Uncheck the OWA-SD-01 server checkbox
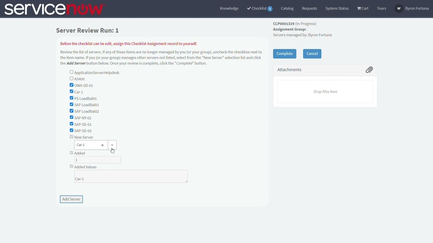The image size is (433, 243). click(x=71, y=85)
